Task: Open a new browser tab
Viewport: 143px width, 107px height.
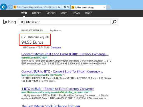Action: click(x=108, y=7)
